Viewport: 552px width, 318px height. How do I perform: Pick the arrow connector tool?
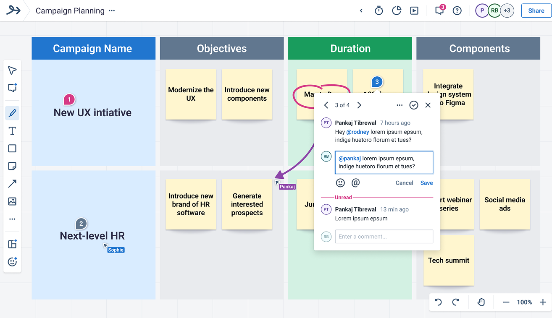tap(12, 184)
